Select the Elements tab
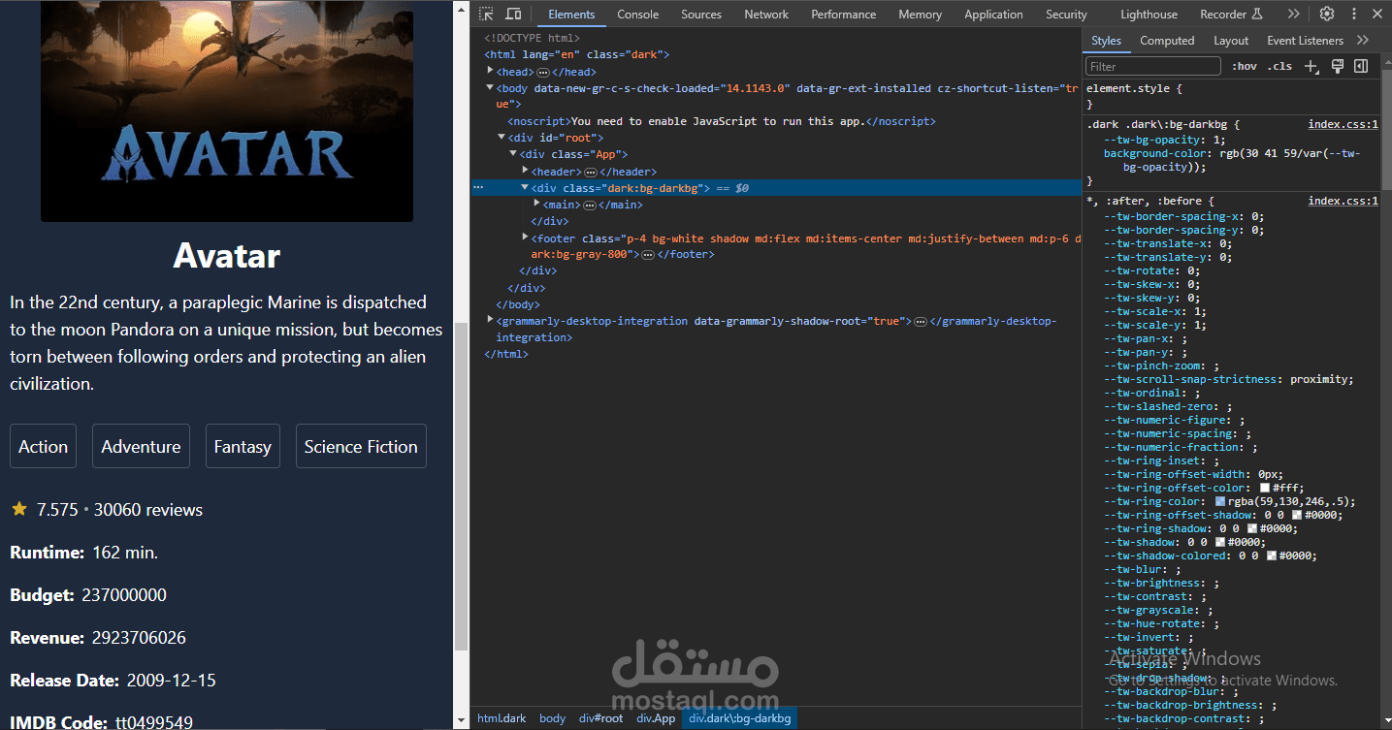The image size is (1392, 730). click(571, 15)
